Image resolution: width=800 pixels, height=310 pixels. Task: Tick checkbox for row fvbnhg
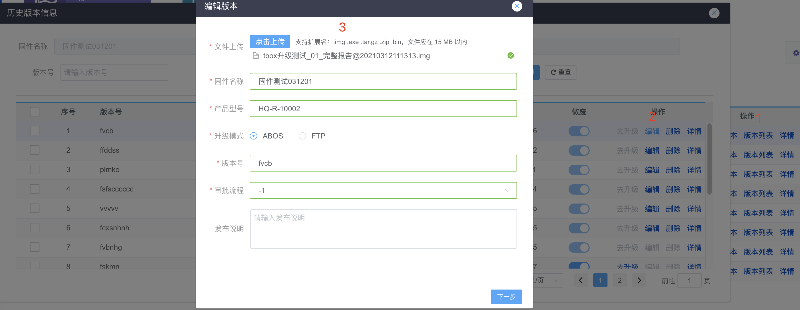click(35, 247)
